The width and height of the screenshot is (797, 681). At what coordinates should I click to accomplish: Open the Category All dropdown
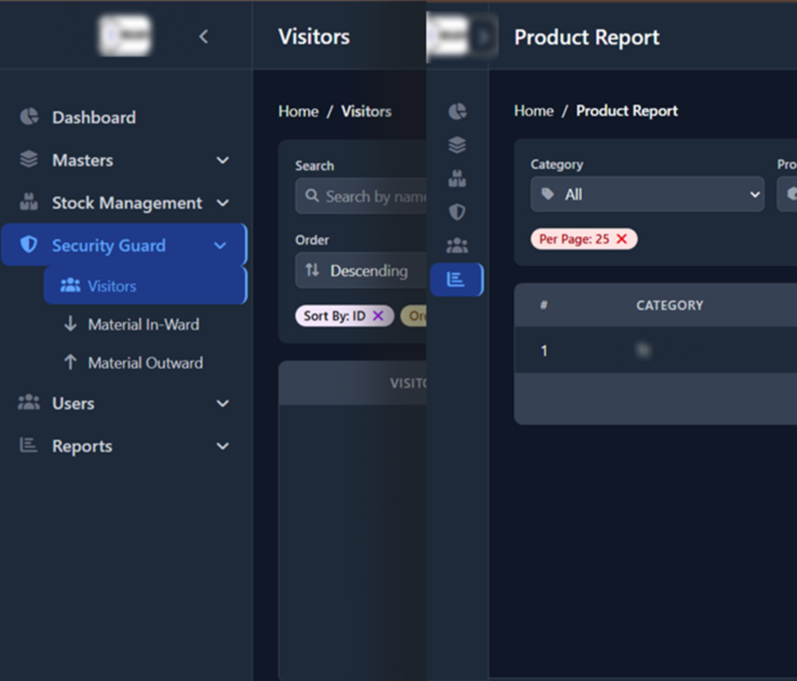(647, 194)
